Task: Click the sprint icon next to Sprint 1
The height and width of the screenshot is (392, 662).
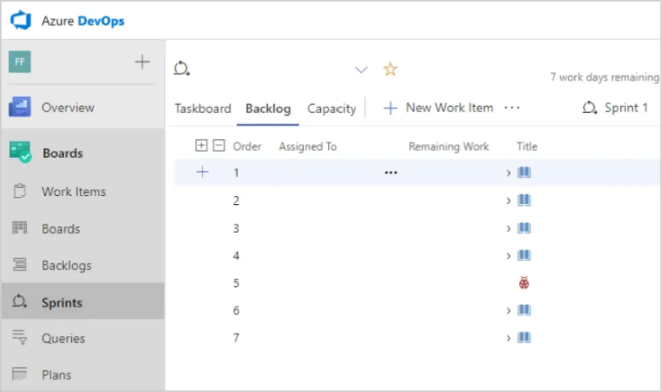Action: tap(589, 108)
